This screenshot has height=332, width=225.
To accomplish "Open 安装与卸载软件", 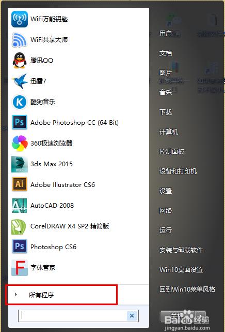I will click(181, 250).
